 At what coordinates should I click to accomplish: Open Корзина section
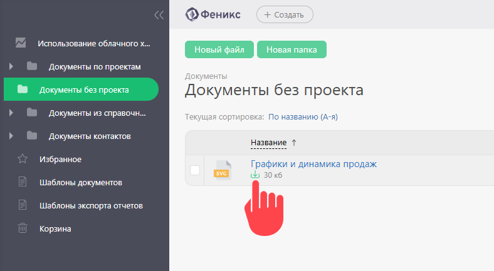coord(55,229)
